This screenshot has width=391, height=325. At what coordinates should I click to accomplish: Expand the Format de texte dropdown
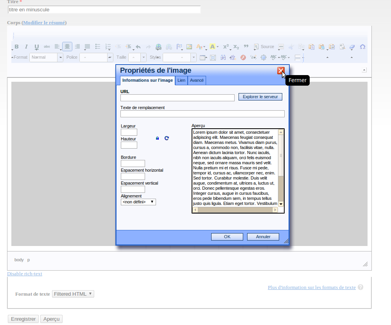pos(73,294)
